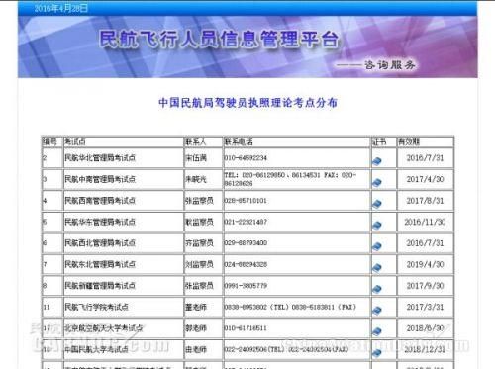Viewport: 495px width, 369px height.
Task: Click the 民航飞行人员信息管理平台 banner title
Action: pos(219,40)
